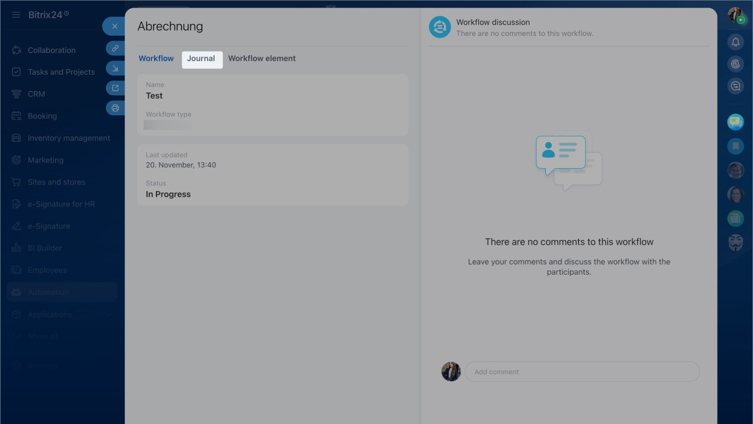The height and width of the screenshot is (424, 753).
Task: Go to Tasks and Projects
Action: (x=61, y=72)
